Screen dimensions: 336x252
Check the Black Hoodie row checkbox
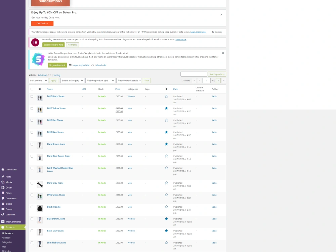click(32, 207)
